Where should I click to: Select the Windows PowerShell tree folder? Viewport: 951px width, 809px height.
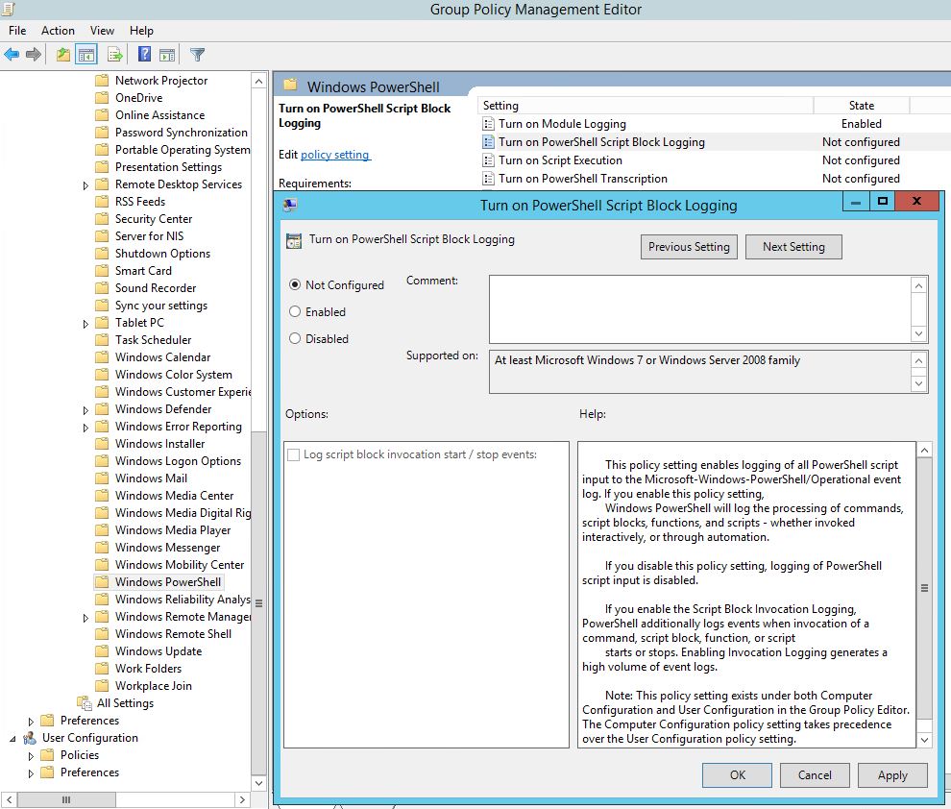click(x=168, y=582)
